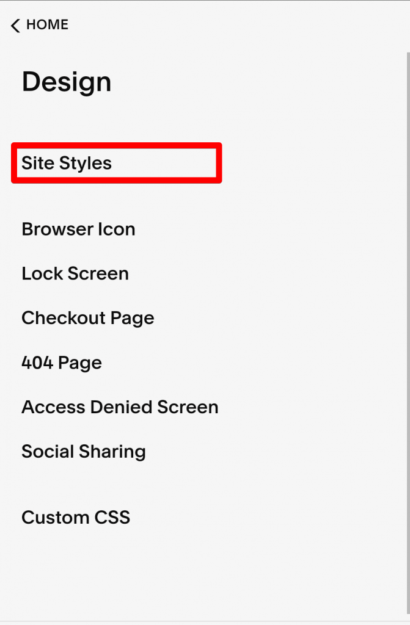Click Lock Screen to edit password page

pyautogui.click(x=75, y=273)
